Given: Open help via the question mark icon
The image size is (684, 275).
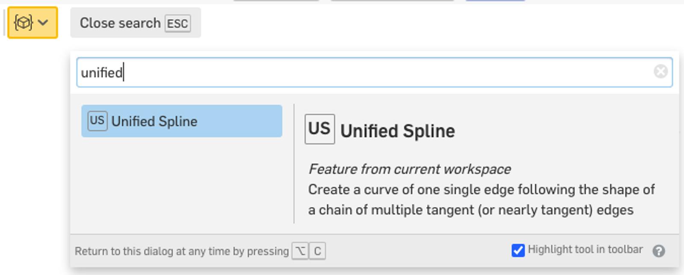Looking at the screenshot, I should coord(659,251).
